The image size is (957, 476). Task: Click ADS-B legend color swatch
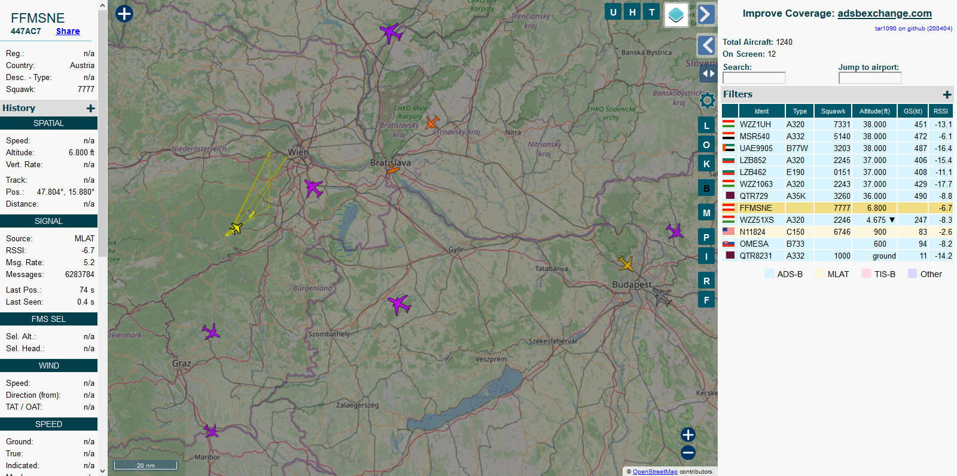[769, 274]
